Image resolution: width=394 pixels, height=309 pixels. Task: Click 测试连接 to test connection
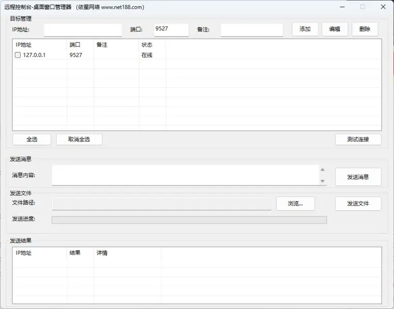point(358,140)
